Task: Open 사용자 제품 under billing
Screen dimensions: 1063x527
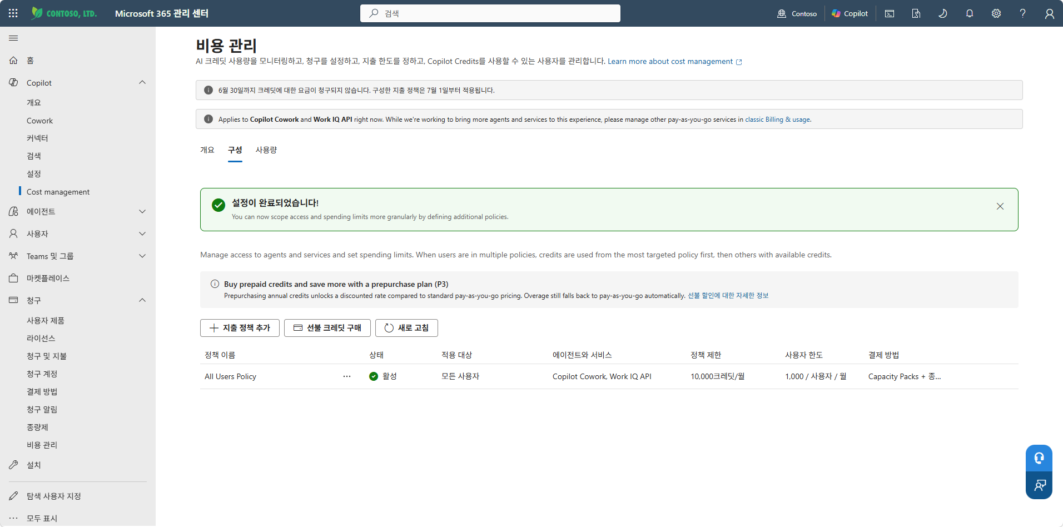Action: coord(46,320)
